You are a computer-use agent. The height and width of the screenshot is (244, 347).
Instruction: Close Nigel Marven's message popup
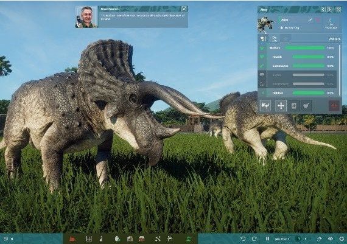pyautogui.click(x=184, y=9)
